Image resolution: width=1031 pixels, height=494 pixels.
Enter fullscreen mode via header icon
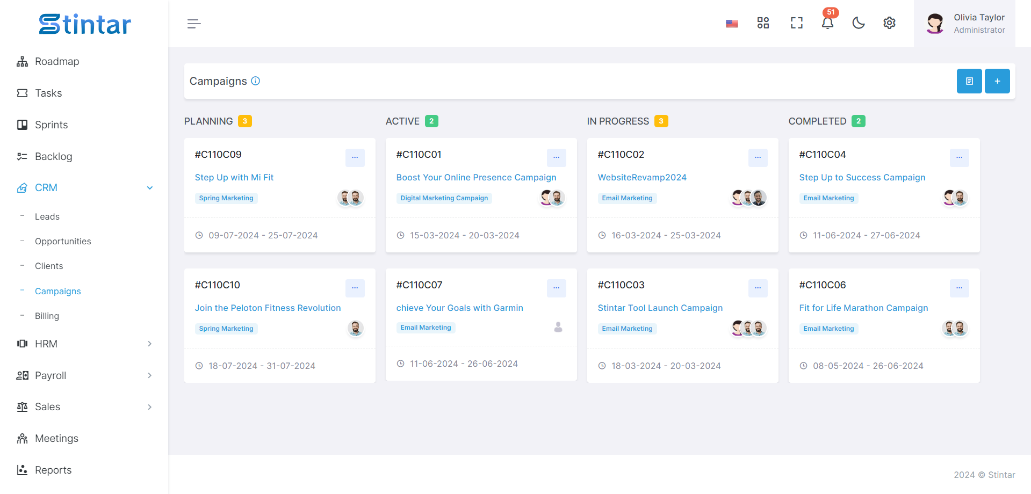(x=796, y=23)
